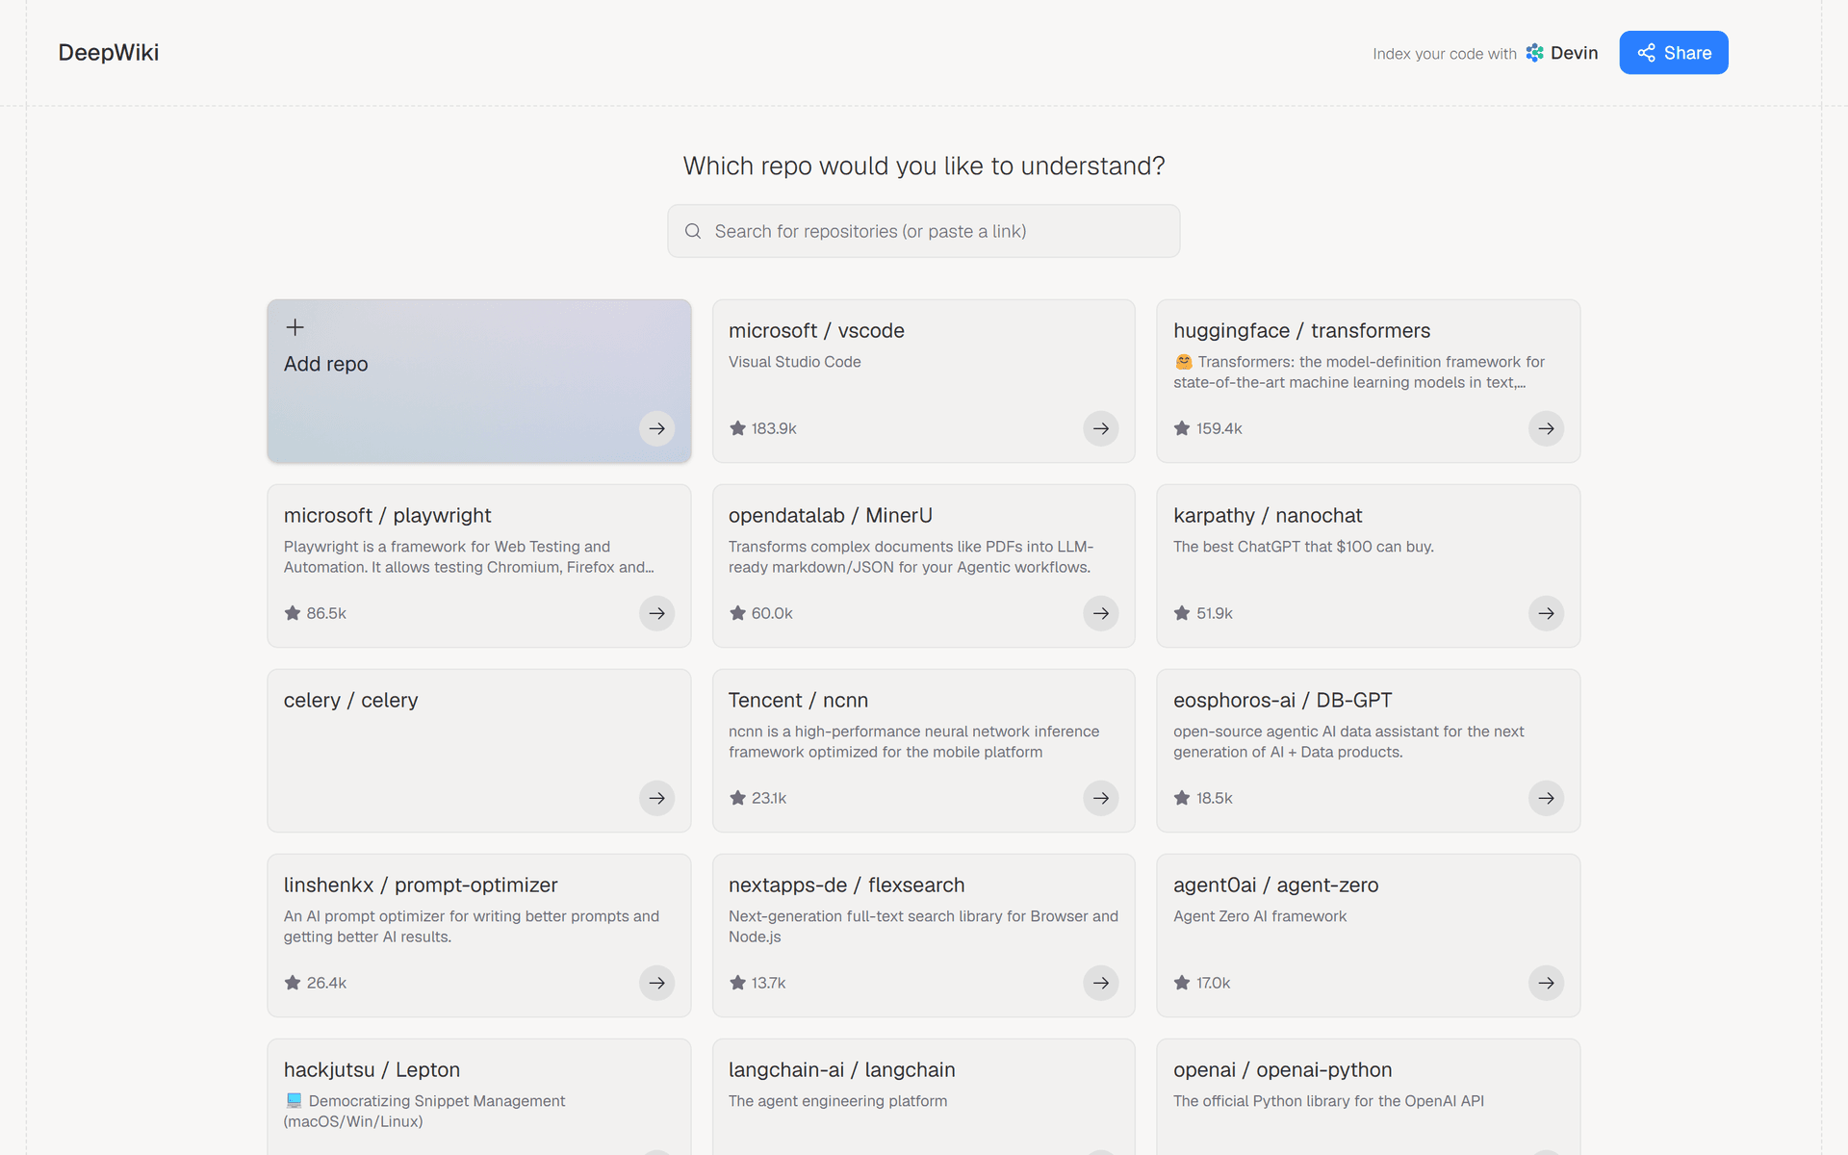The image size is (1848, 1155).
Task: Open nextapps-de / flexsearch repo title
Action: coord(846,885)
